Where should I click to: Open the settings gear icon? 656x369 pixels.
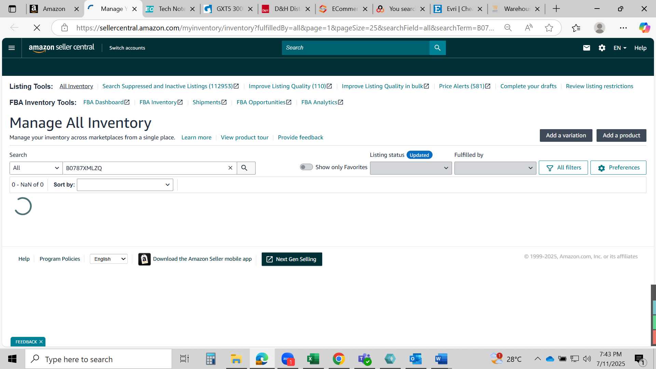click(x=602, y=48)
